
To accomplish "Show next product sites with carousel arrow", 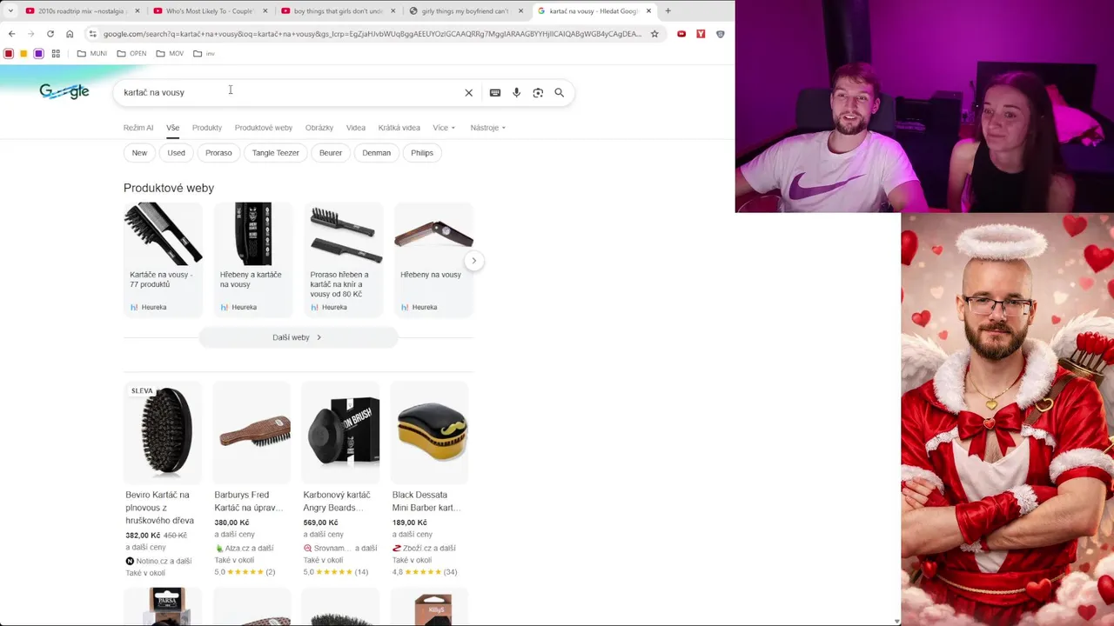I will pyautogui.click(x=473, y=261).
